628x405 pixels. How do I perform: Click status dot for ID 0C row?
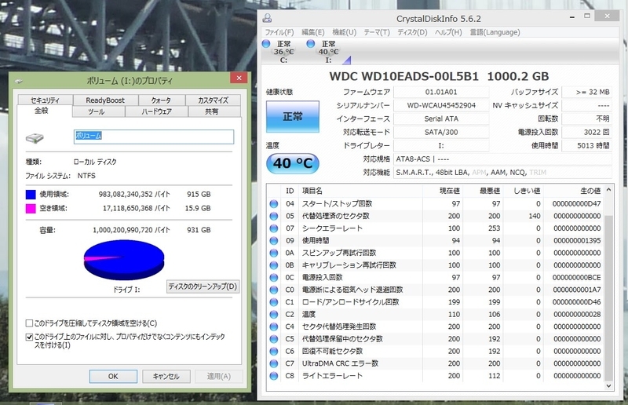(274, 278)
